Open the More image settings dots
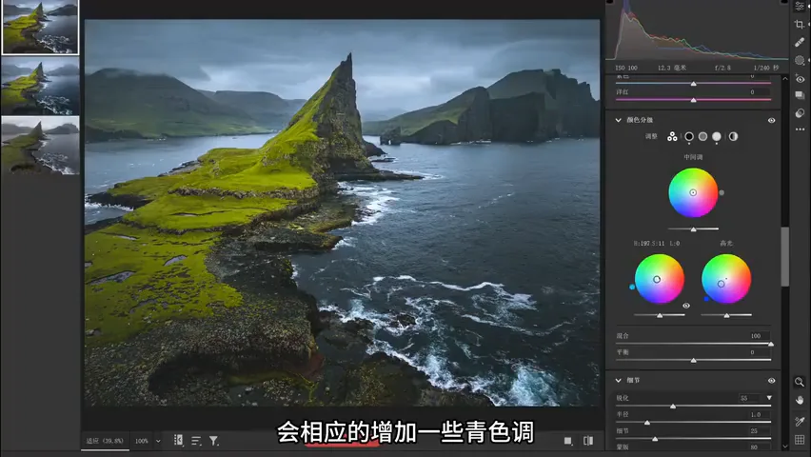 [800, 129]
